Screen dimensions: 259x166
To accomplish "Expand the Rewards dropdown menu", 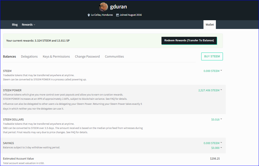I will [28, 24].
